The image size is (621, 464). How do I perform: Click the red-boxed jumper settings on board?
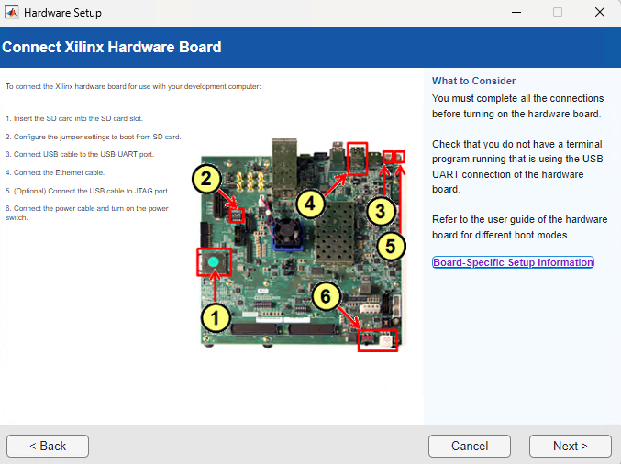click(237, 216)
